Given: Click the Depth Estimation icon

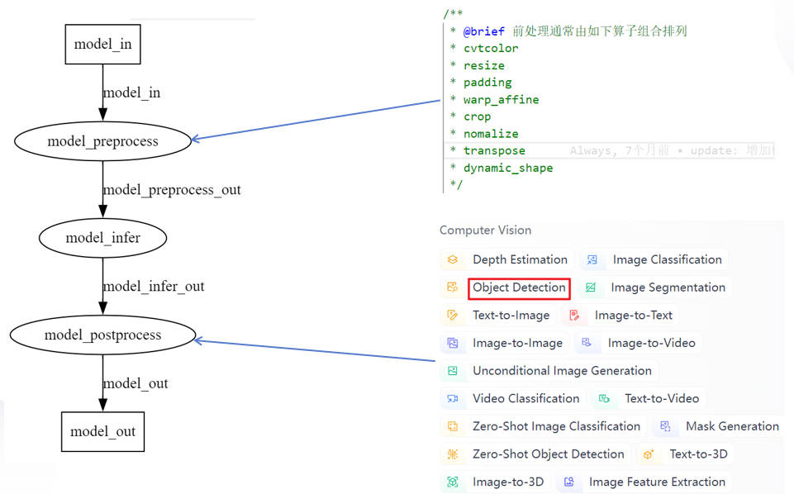Looking at the screenshot, I should click(453, 259).
